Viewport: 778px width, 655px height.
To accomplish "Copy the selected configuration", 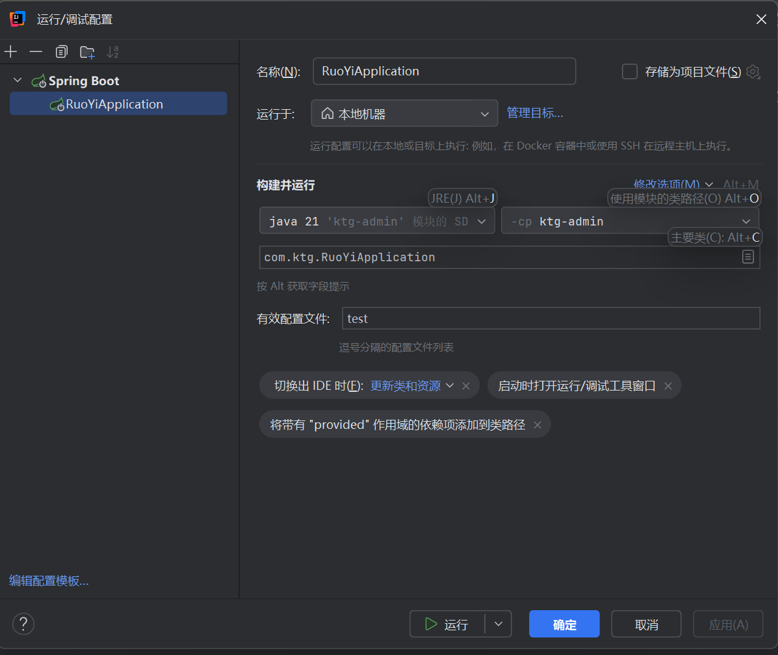I will pyautogui.click(x=62, y=51).
